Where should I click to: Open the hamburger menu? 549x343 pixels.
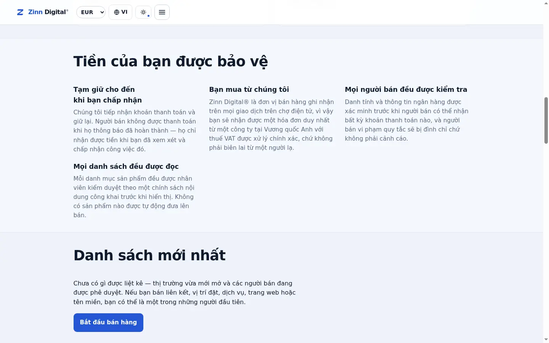tap(162, 12)
